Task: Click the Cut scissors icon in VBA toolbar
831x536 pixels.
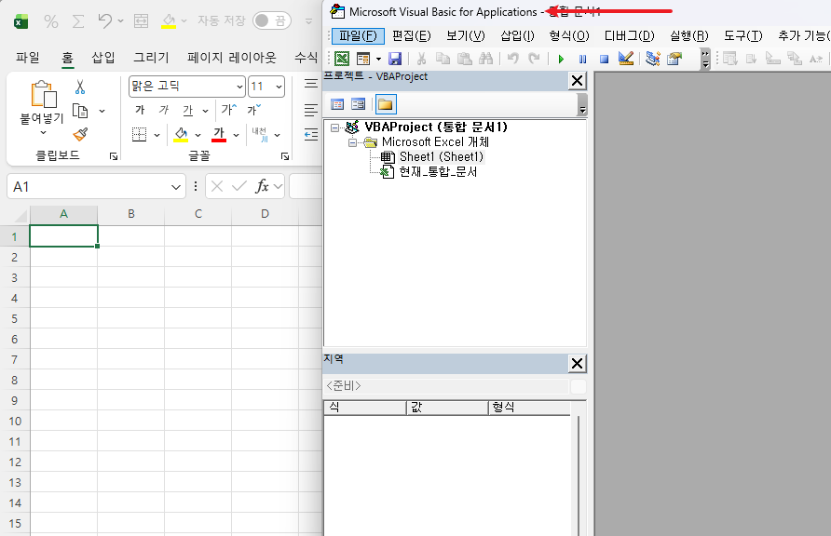Action: coord(422,59)
